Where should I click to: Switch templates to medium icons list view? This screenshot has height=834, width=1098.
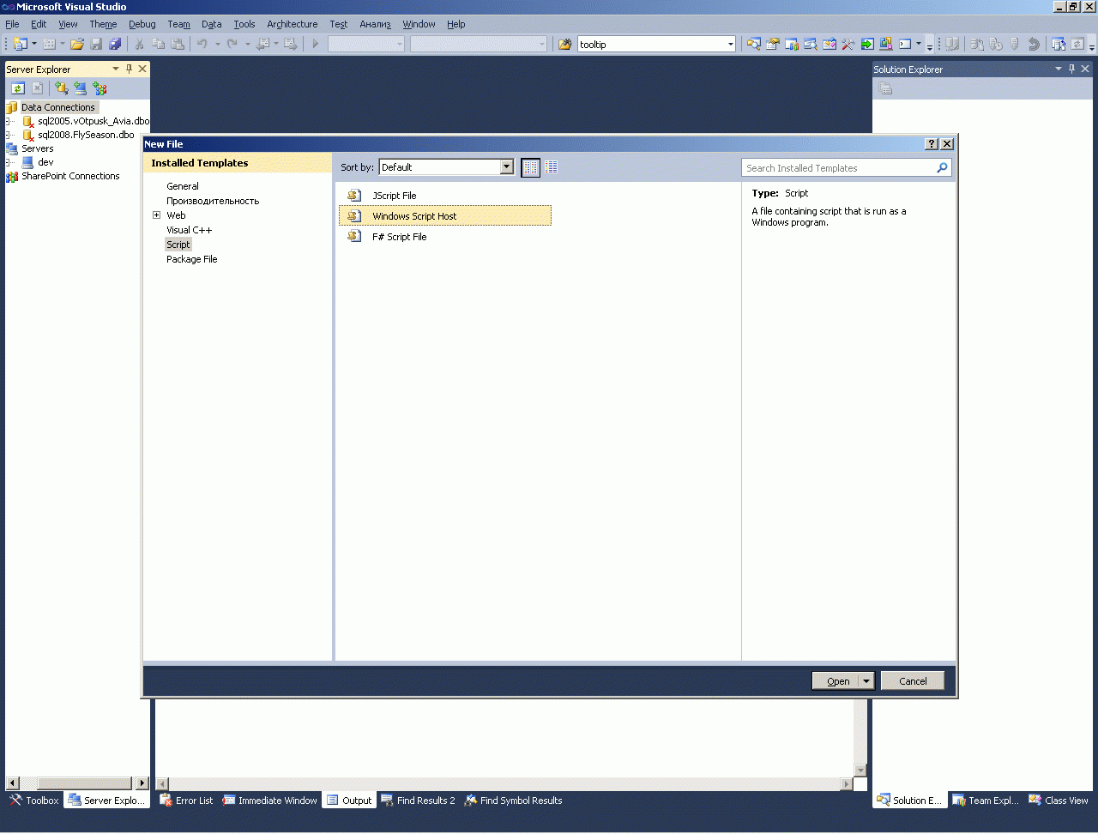tap(552, 167)
